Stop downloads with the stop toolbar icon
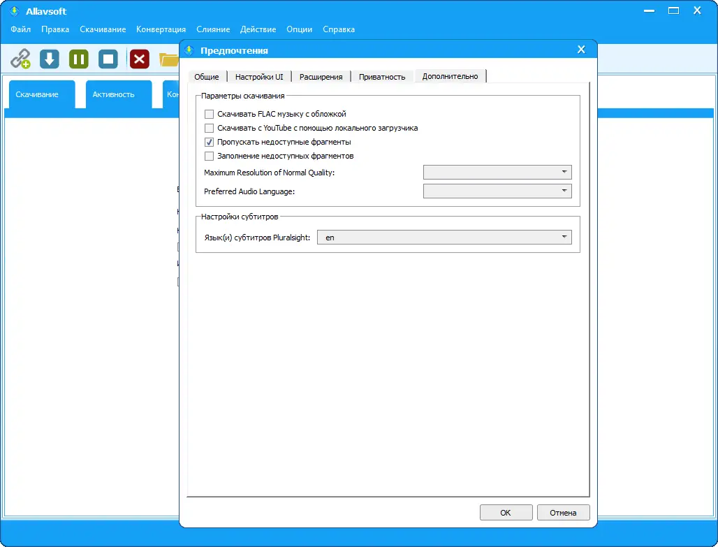The image size is (718, 547). pyautogui.click(x=108, y=59)
